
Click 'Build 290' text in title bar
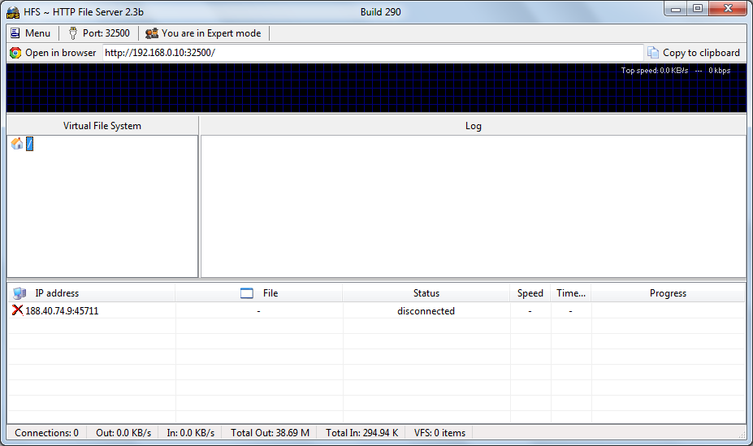(x=380, y=12)
